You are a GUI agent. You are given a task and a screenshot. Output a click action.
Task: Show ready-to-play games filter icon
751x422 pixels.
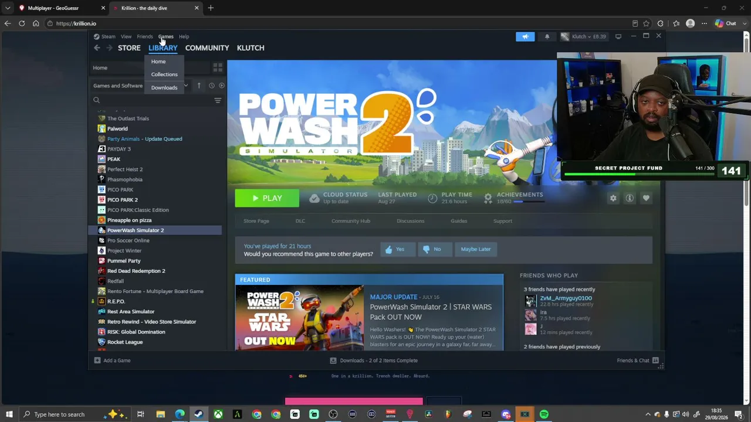(x=221, y=86)
